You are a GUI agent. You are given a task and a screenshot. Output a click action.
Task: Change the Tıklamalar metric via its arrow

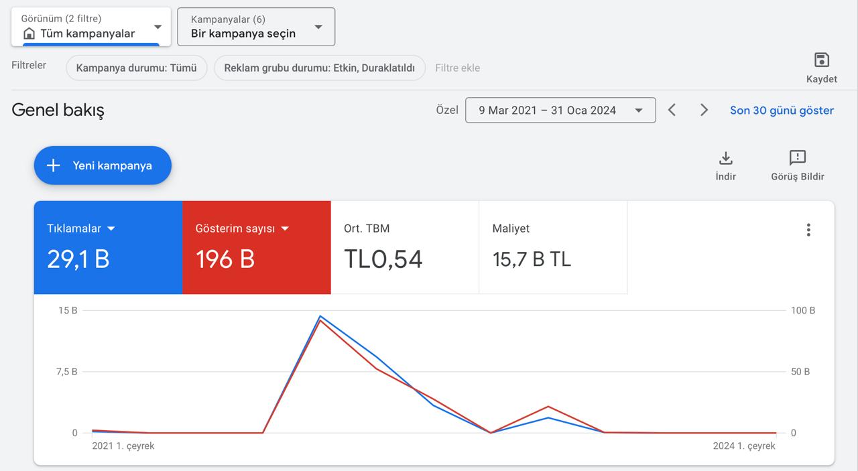(x=111, y=228)
